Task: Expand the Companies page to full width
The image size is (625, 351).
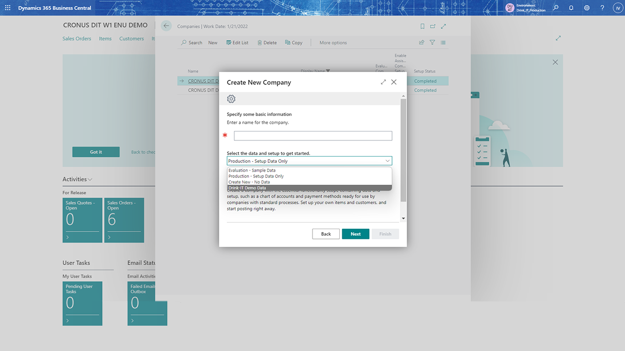Action: pos(443,26)
